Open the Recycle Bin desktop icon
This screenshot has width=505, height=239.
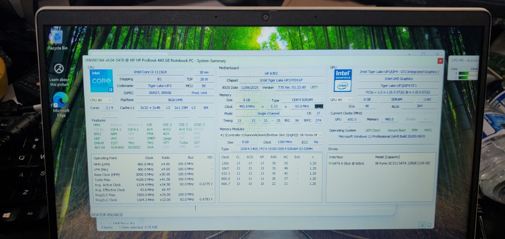57,40
